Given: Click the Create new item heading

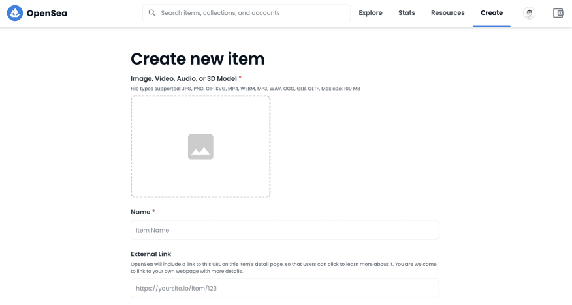Looking at the screenshot, I should pos(197,59).
